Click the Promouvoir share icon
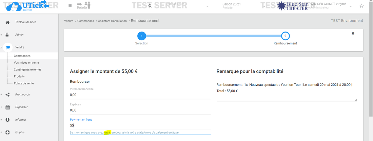The image size is (373, 141). pos(8,95)
